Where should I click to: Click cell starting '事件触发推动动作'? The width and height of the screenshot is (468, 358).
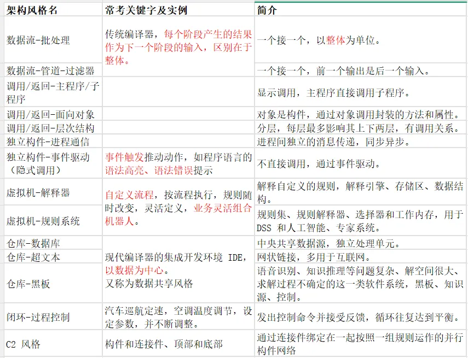(x=178, y=163)
